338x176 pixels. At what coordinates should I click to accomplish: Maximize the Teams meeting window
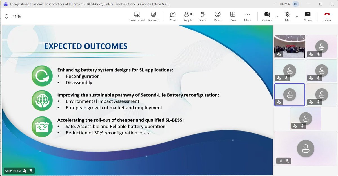pos(321,4)
